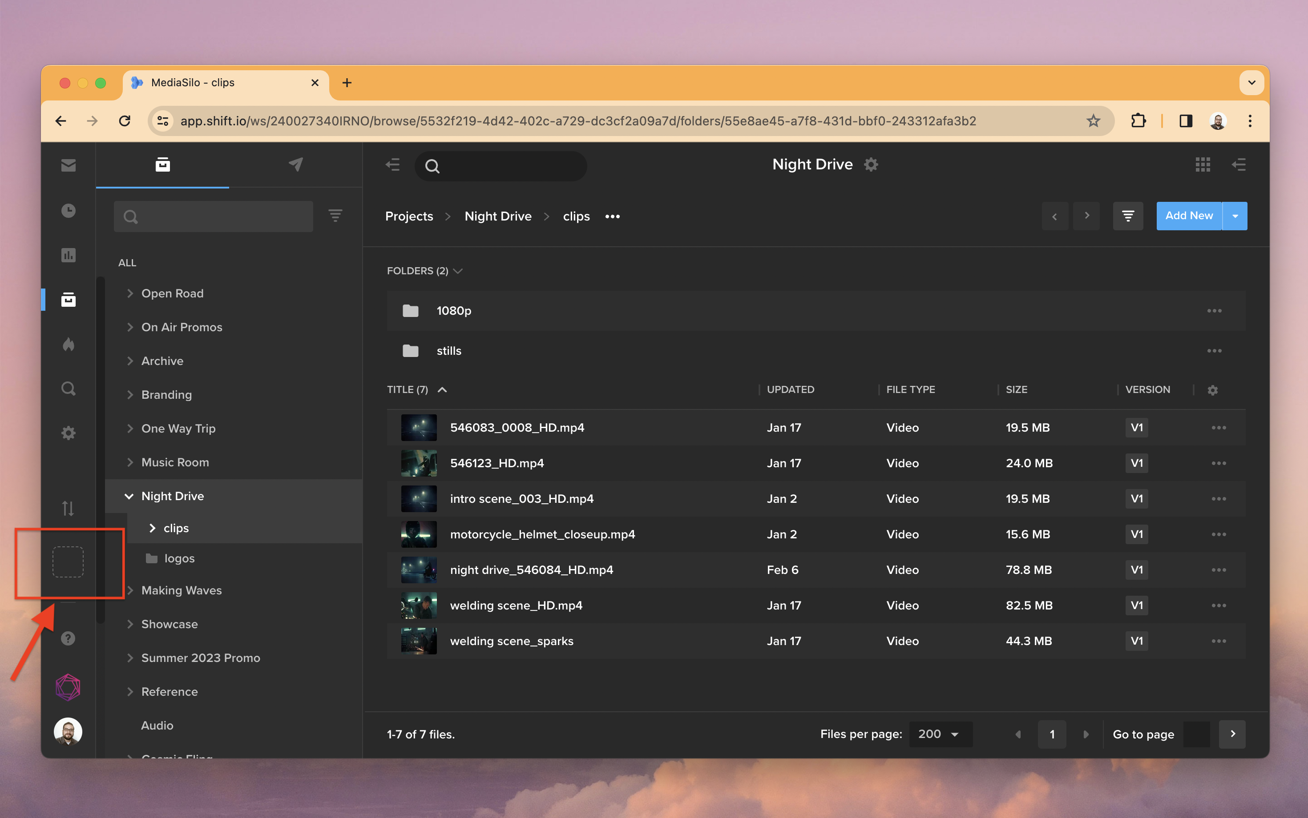Switch to the paper plane send tab
This screenshot has width=1308, height=818.
point(295,164)
